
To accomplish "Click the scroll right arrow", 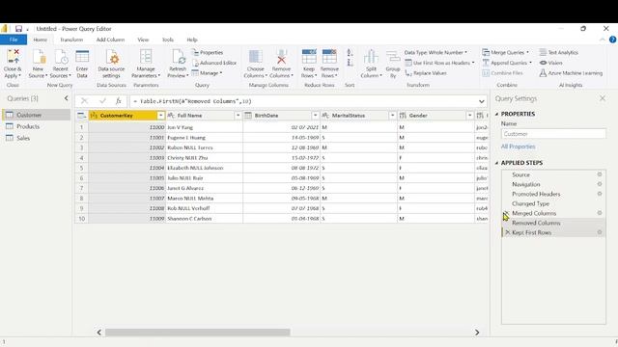I will coord(477,333).
